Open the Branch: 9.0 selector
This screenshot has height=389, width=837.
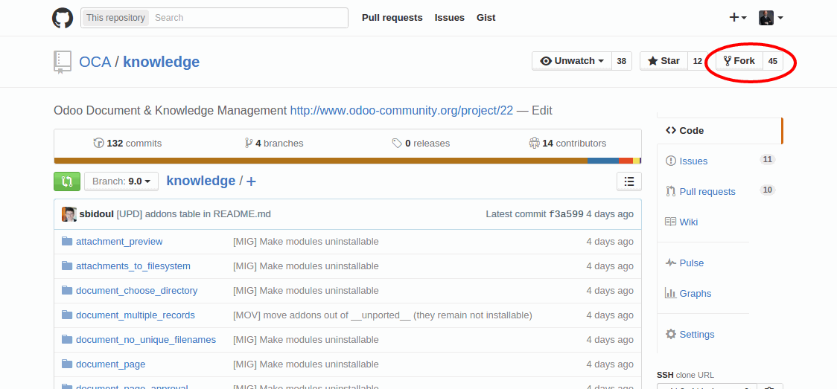(x=121, y=181)
